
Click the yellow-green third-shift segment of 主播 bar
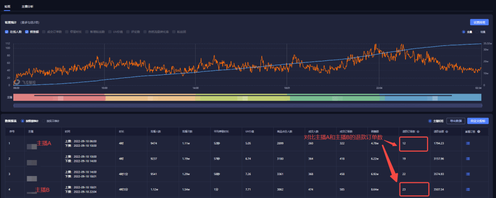point(242,97)
